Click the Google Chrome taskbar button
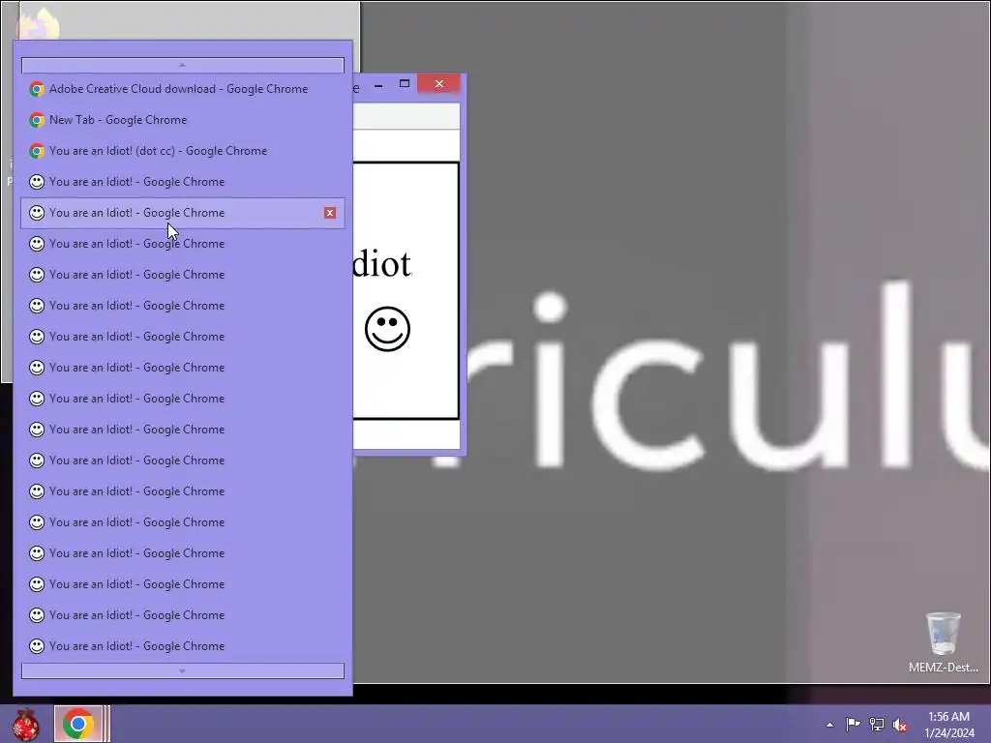 tap(78, 724)
